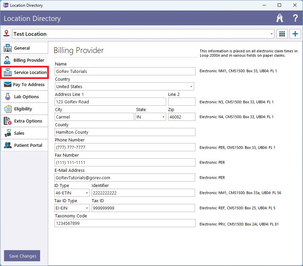
Task: Click the grid view icon button
Action: (282, 34)
